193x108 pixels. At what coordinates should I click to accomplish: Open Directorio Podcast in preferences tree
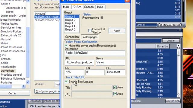click(x=12, y=31)
